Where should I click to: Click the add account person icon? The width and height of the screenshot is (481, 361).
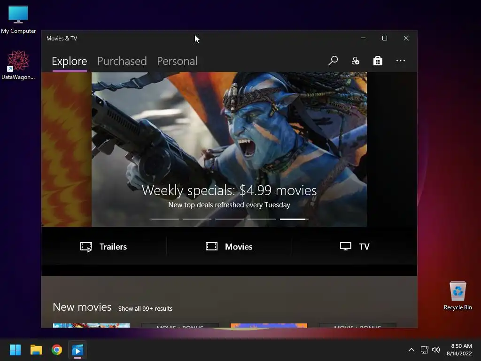[x=355, y=61]
